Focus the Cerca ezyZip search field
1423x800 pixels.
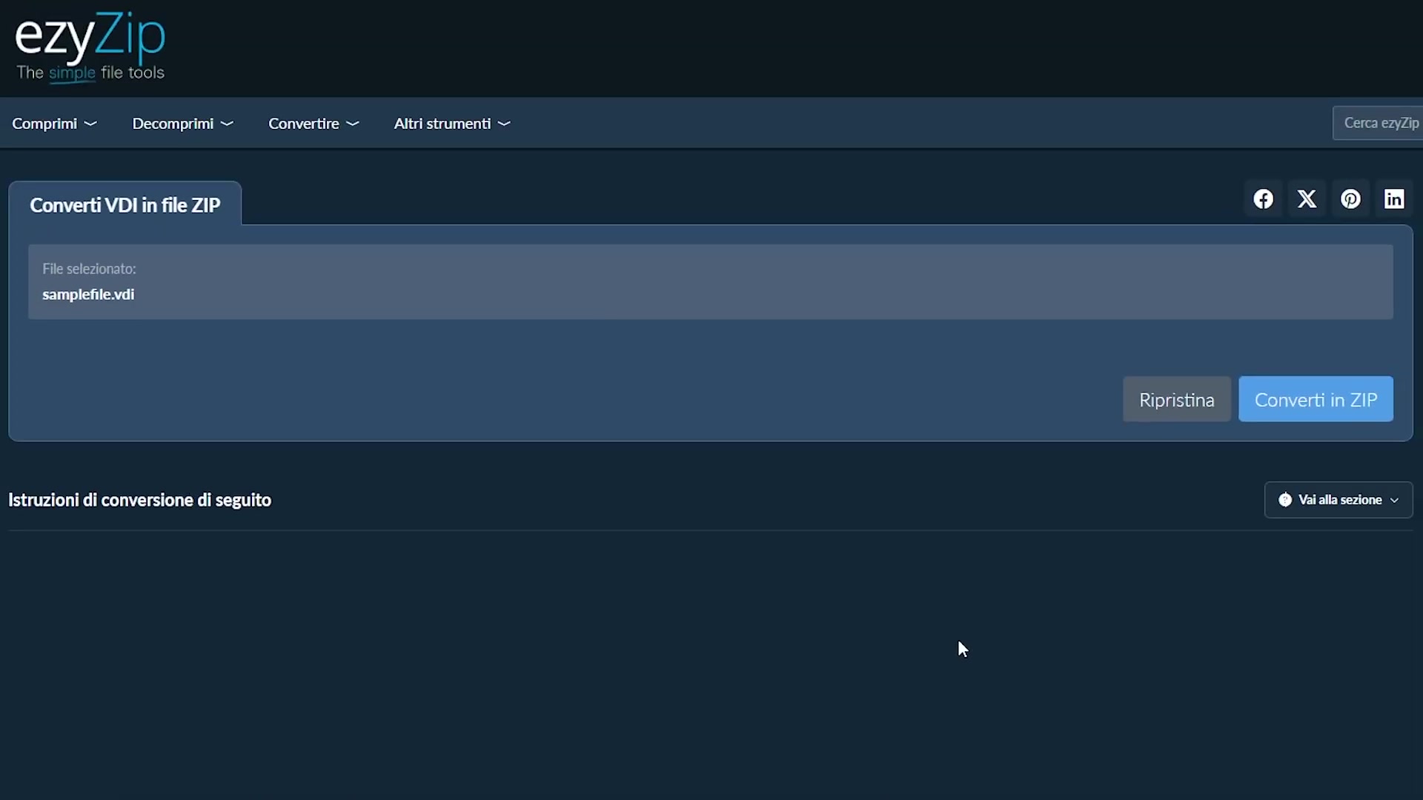pyautogui.click(x=1378, y=123)
